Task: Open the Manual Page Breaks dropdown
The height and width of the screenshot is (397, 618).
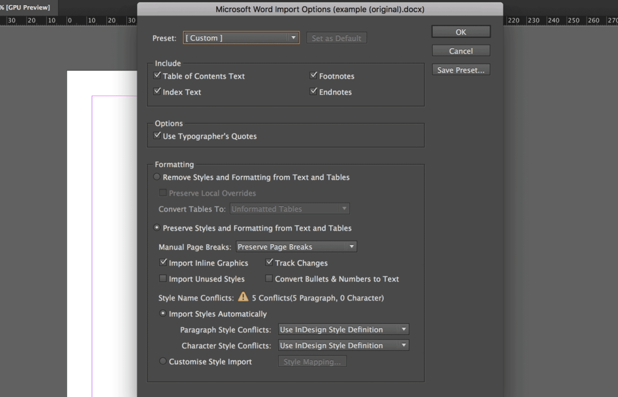Action: (x=296, y=246)
